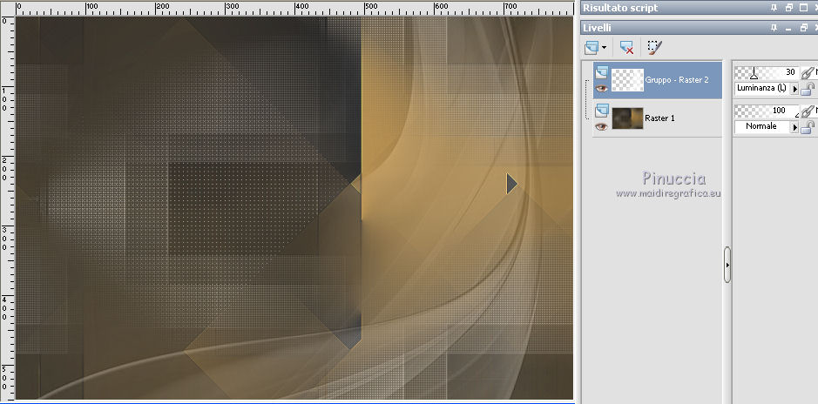818x404 pixels.
Task: Restore the Risultato script panel window
Action: pos(788,7)
